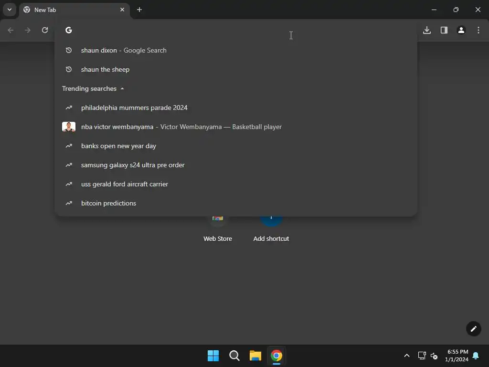Select 'shaun the sheep' history suggestion
This screenshot has width=489, height=367.
(236, 69)
